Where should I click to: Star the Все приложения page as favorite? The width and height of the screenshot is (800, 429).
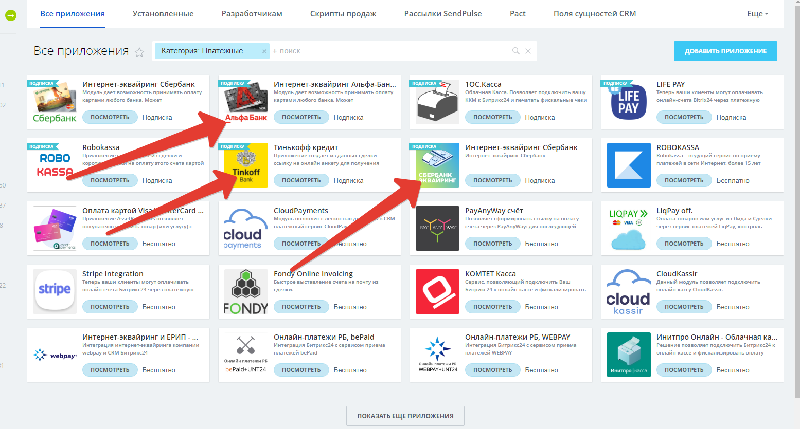click(139, 52)
